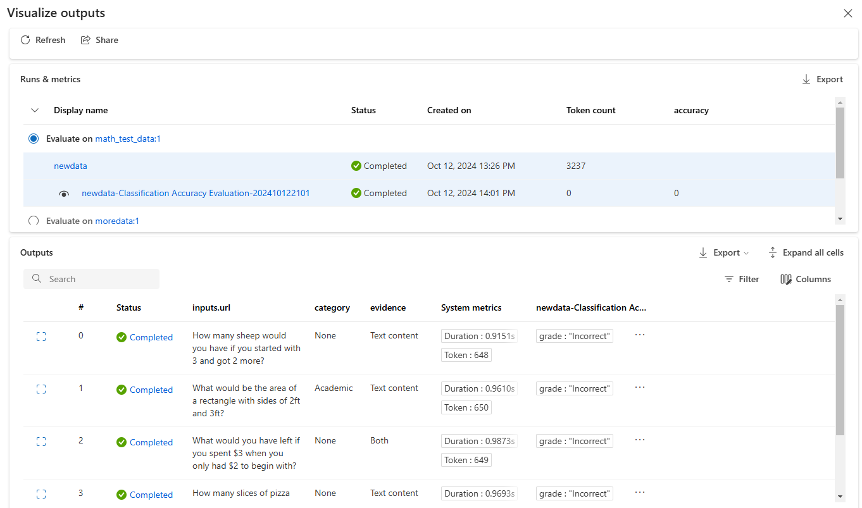The height and width of the screenshot is (508, 862).
Task: Select the math_test_data:1 radio button
Action: tap(34, 139)
